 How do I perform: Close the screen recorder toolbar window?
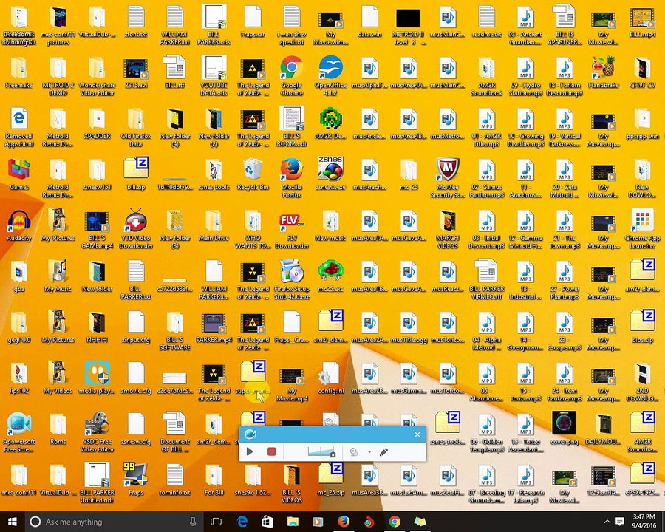click(x=417, y=434)
